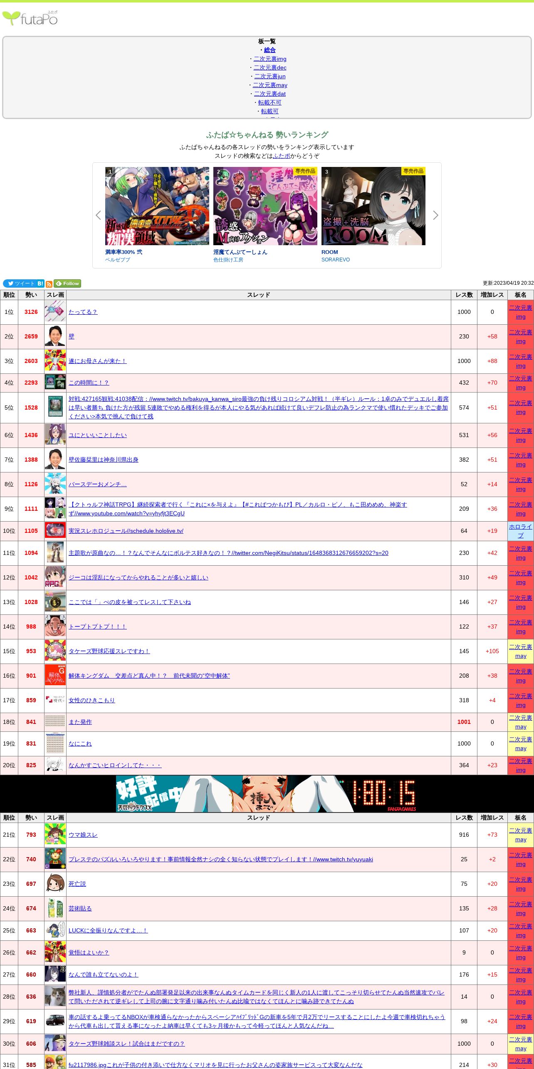This screenshot has height=1069, width=534.
Task: Click SORAREVO circle name link
Action: [x=336, y=260]
